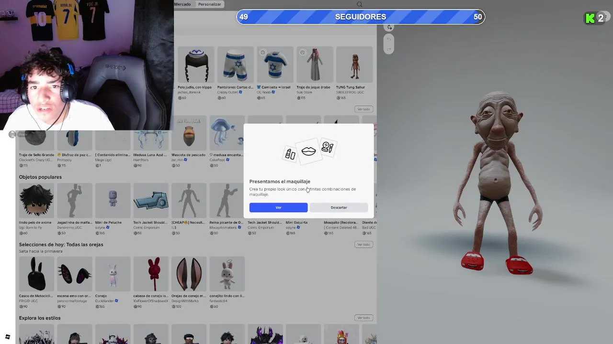This screenshot has height=344, width=613.
Task: Click Contenido eliminado item title
Action: point(112,155)
